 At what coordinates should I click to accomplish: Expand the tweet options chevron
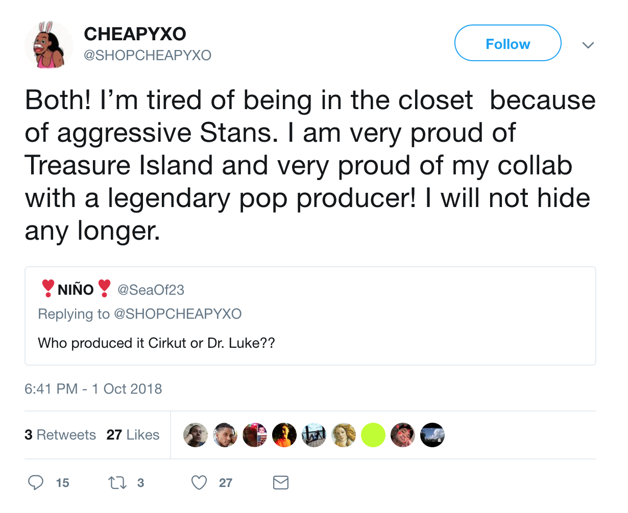point(588,45)
